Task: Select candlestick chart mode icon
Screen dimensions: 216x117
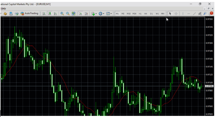Action: pyautogui.click(x=50, y=13)
